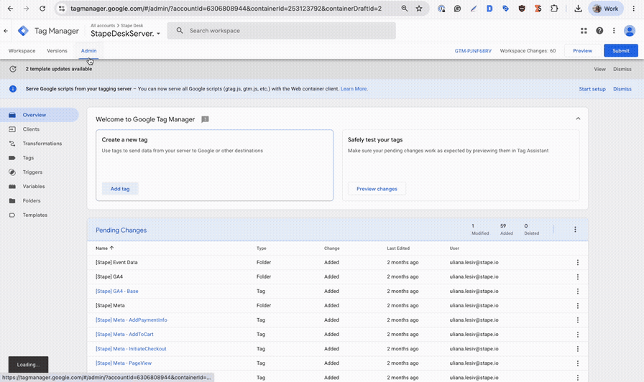644x382 pixels.
Task: Click the All accounts breadcrumb
Action: (x=103, y=25)
